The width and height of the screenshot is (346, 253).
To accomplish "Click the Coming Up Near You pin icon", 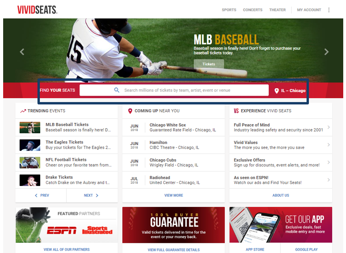I will click(x=130, y=111).
